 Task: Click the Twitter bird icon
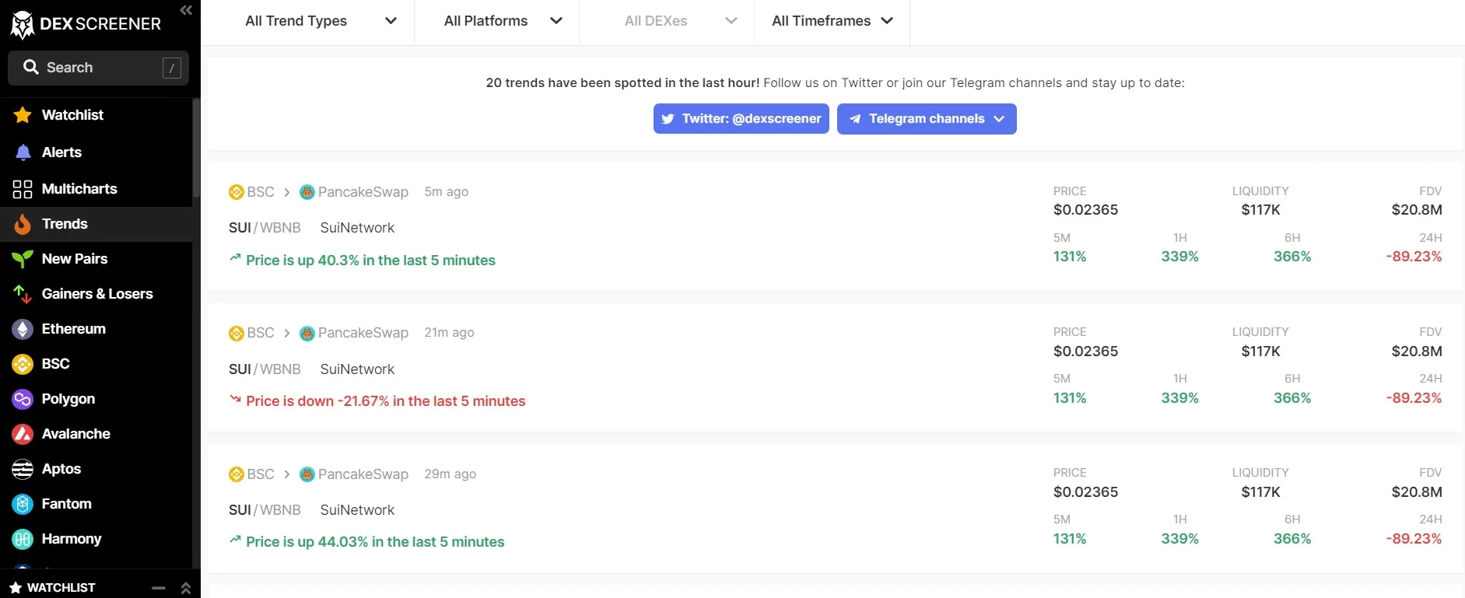pos(668,119)
